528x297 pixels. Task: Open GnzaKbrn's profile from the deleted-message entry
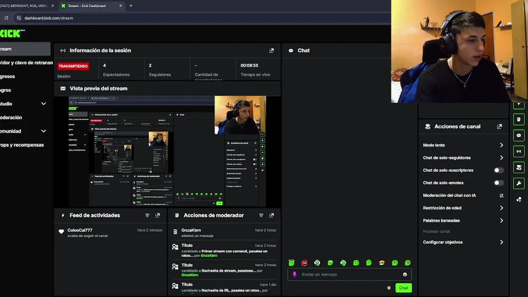pyautogui.click(x=191, y=230)
